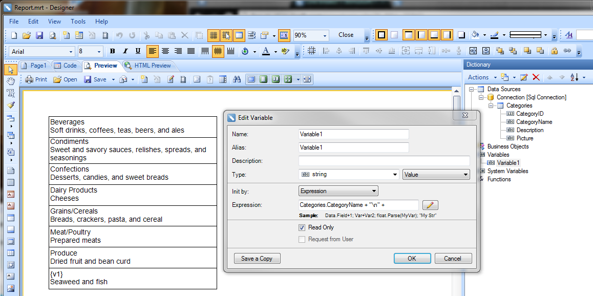Click the Find binoculars icon in preview toolbar
Image resolution: width=593 pixels, height=296 pixels.
pyautogui.click(x=237, y=79)
